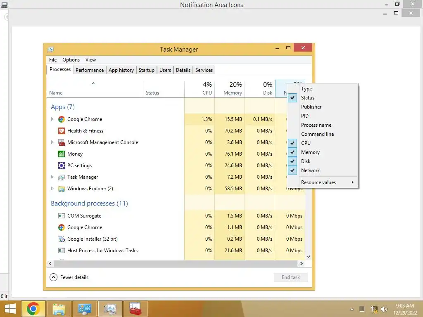Image resolution: width=423 pixels, height=317 pixels.
Task: Enable Command line column in menu
Action: pos(323,134)
